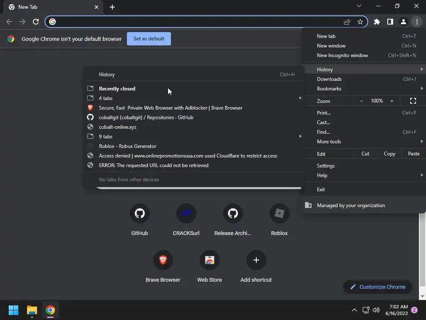Viewport: 426px width, 320px height.
Task: Open Windows Start menu
Action: 13,310
